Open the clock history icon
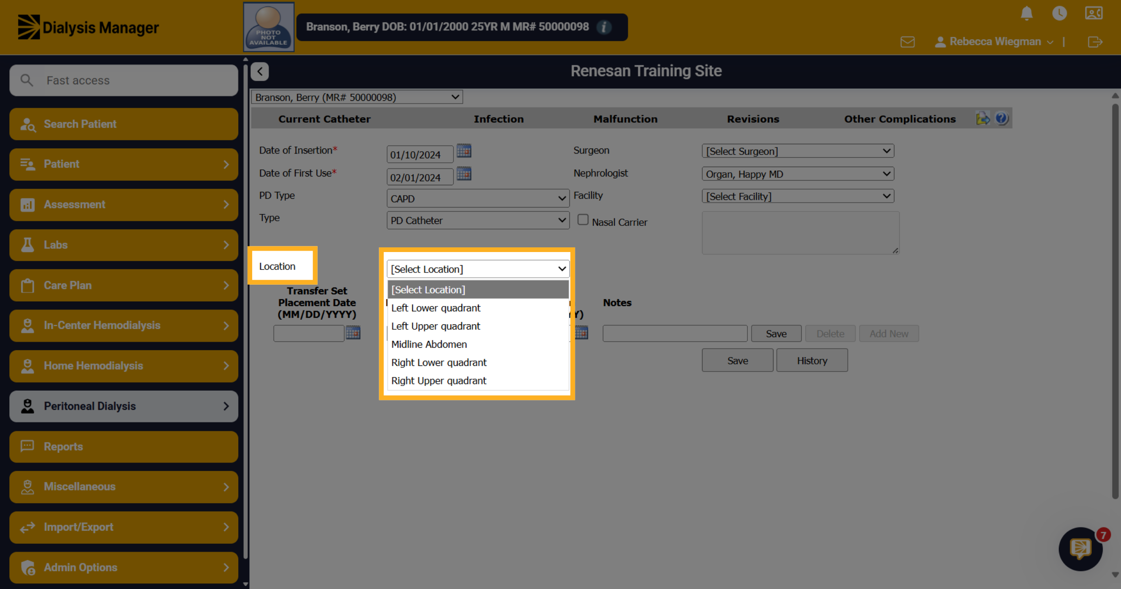This screenshot has width=1121, height=589. (1059, 13)
